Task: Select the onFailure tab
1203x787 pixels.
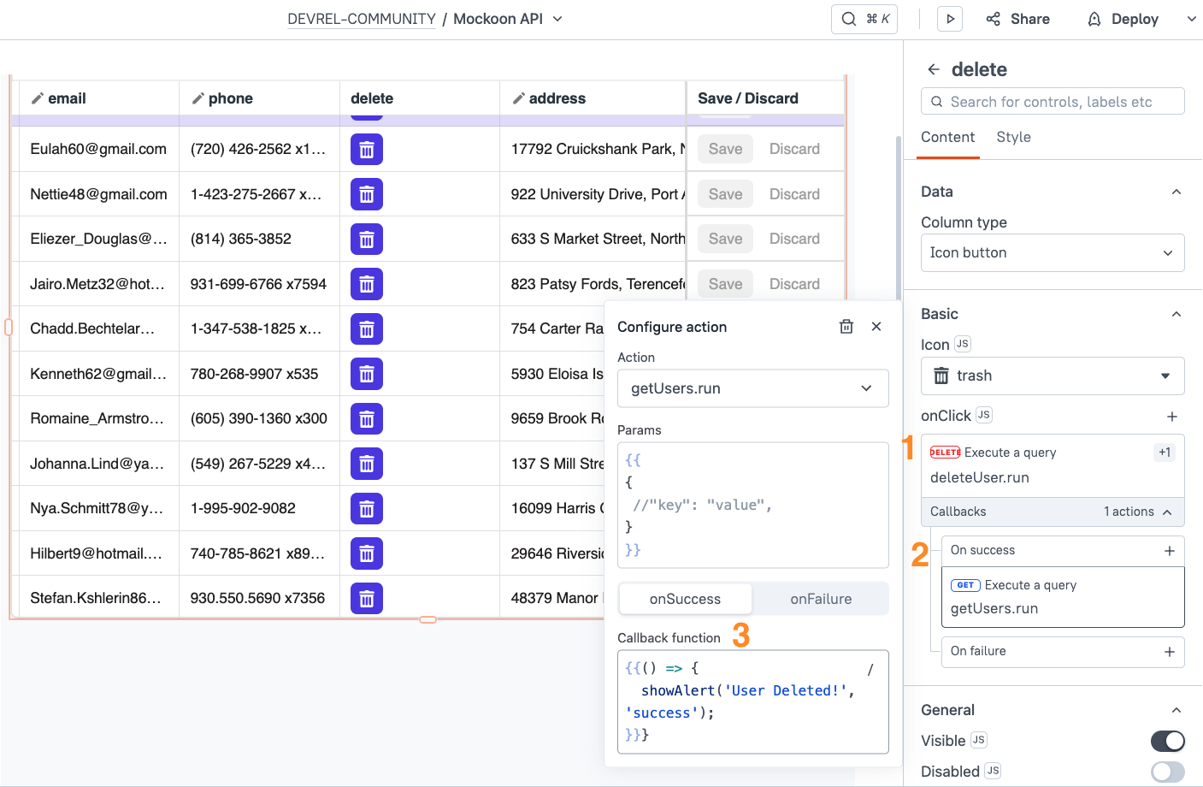Action: pyautogui.click(x=821, y=599)
